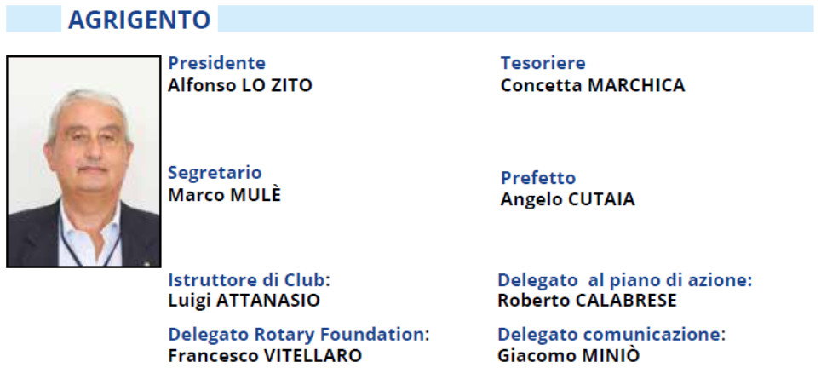Screen dimensions: 821x373
Task: Click the Presidente label
Action: click(216, 63)
